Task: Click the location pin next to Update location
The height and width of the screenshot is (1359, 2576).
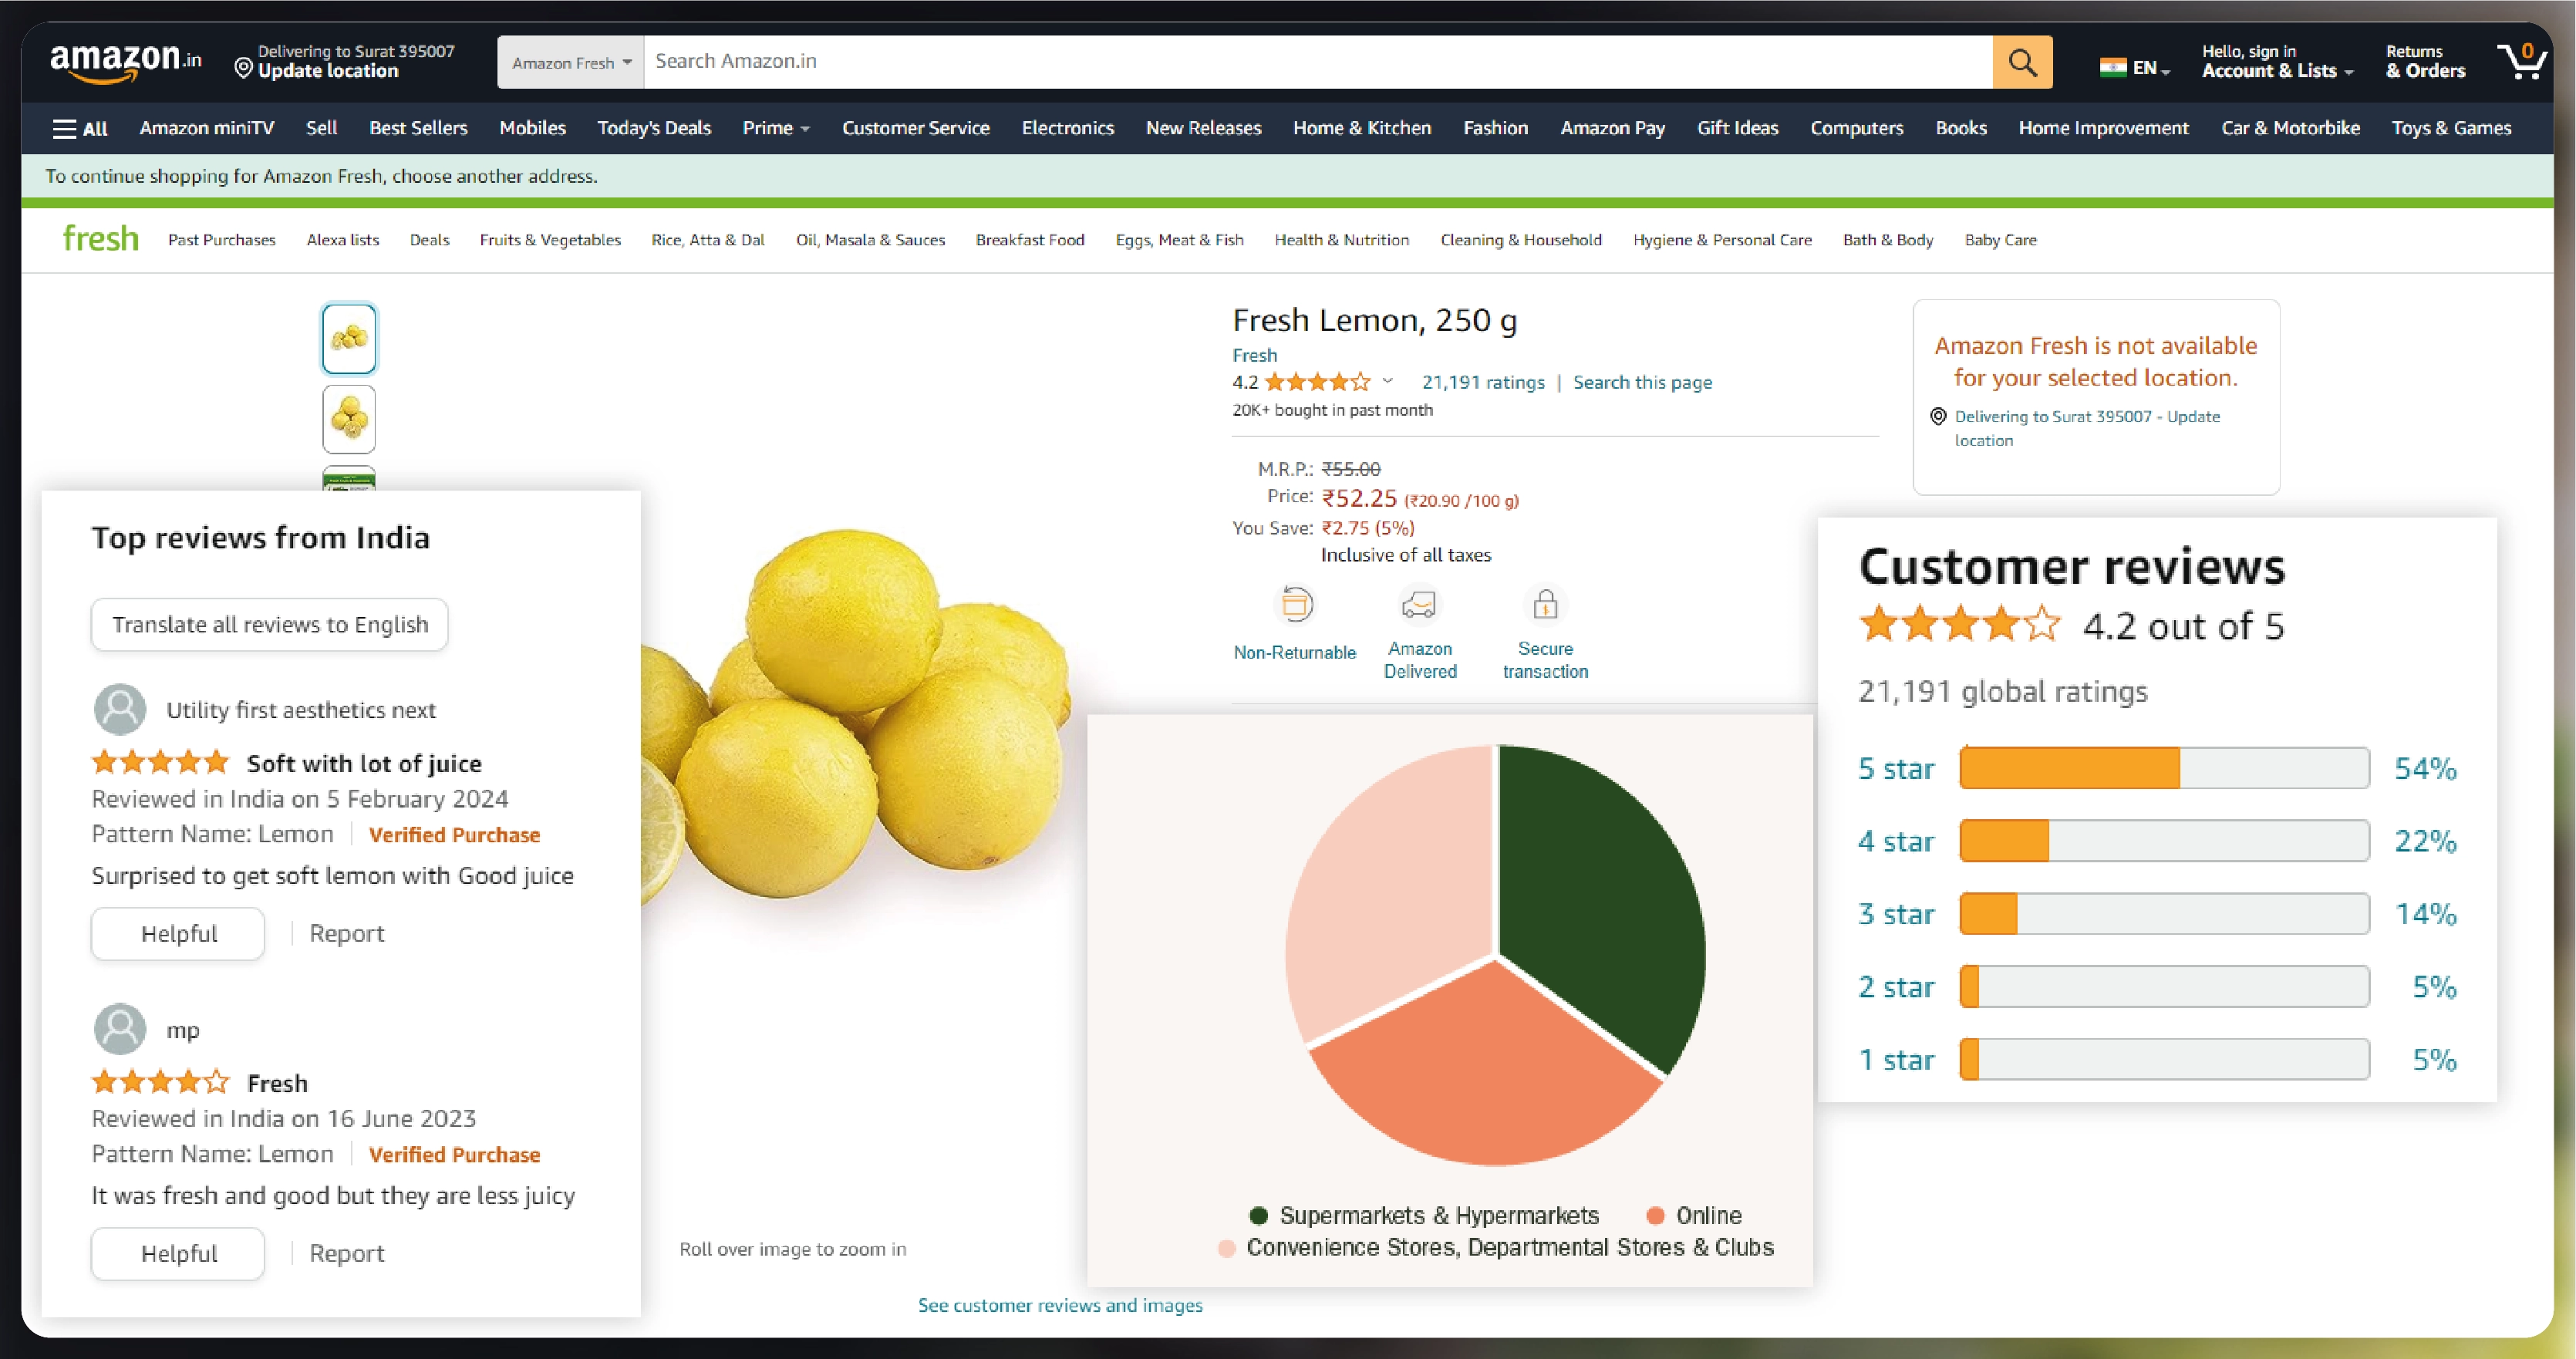Action: (x=243, y=68)
